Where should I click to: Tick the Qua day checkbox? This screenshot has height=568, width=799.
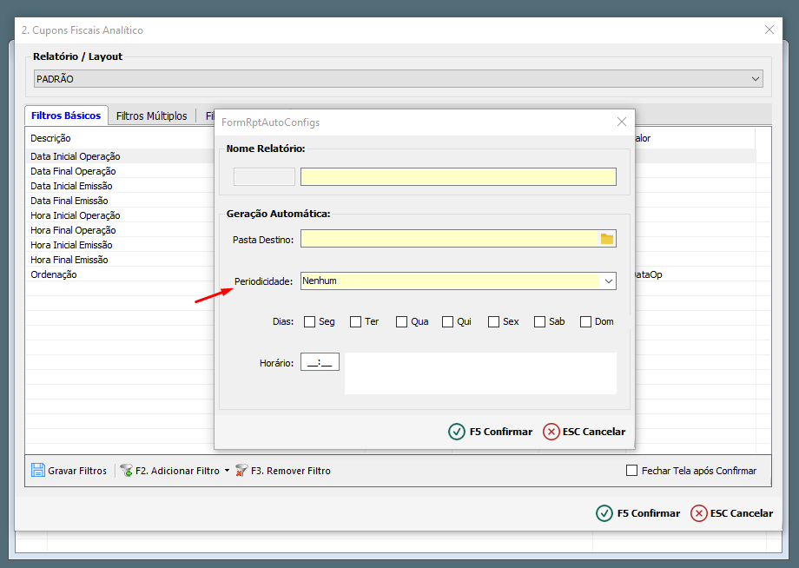pyautogui.click(x=401, y=321)
